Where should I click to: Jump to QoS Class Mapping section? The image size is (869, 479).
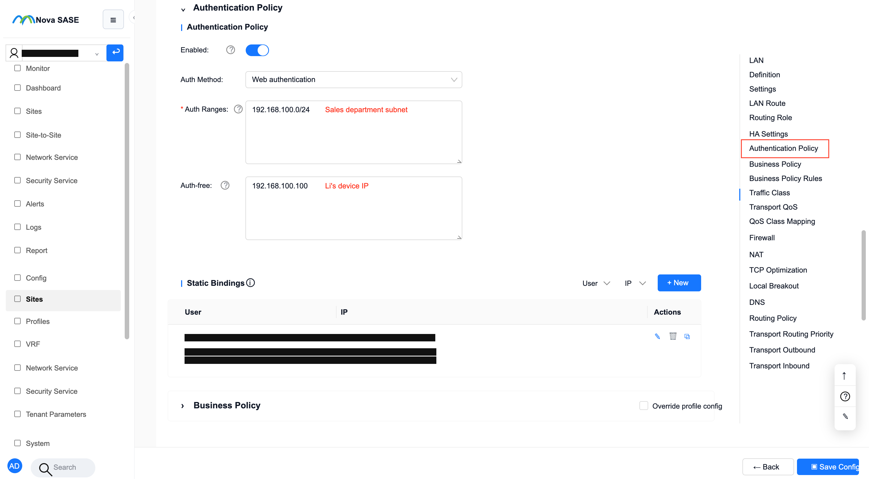tap(782, 222)
